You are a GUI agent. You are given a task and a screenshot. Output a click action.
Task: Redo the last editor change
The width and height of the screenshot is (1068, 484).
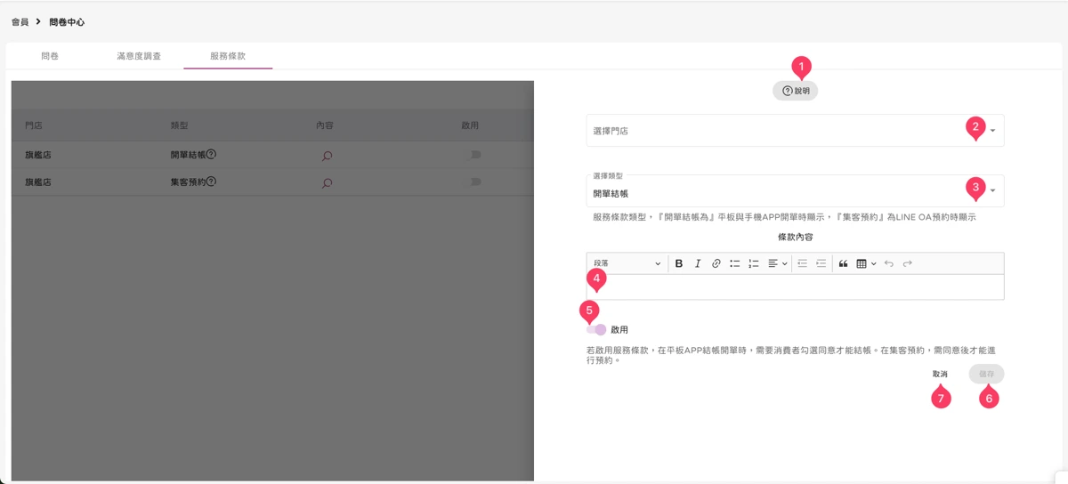pos(908,263)
